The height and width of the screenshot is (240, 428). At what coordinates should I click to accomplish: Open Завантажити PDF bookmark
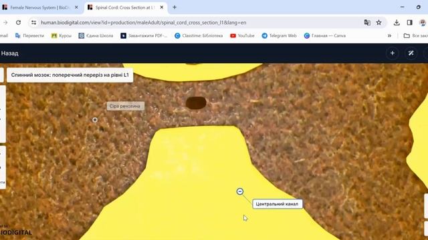pos(144,35)
